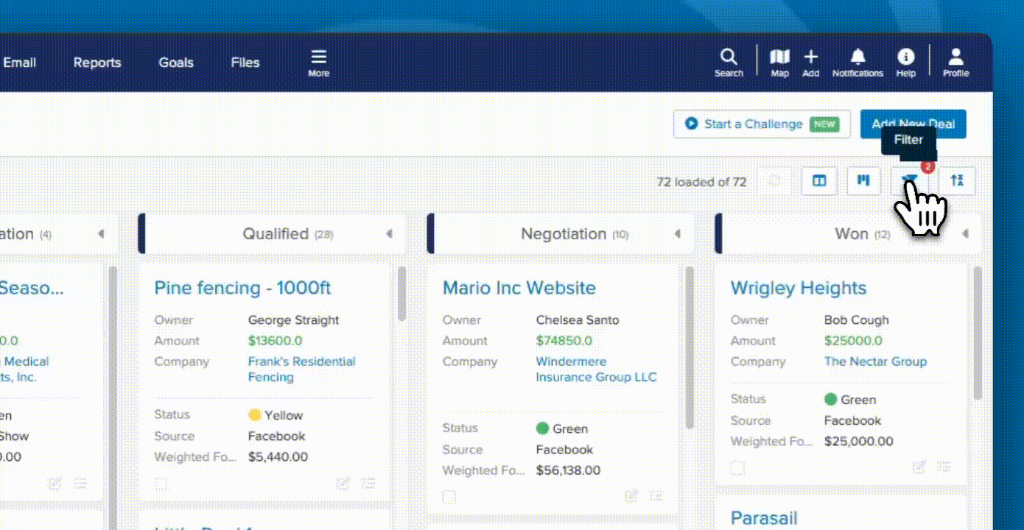The width and height of the screenshot is (1024, 530).
Task: Open the Profile icon
Action: coord(955,63)
